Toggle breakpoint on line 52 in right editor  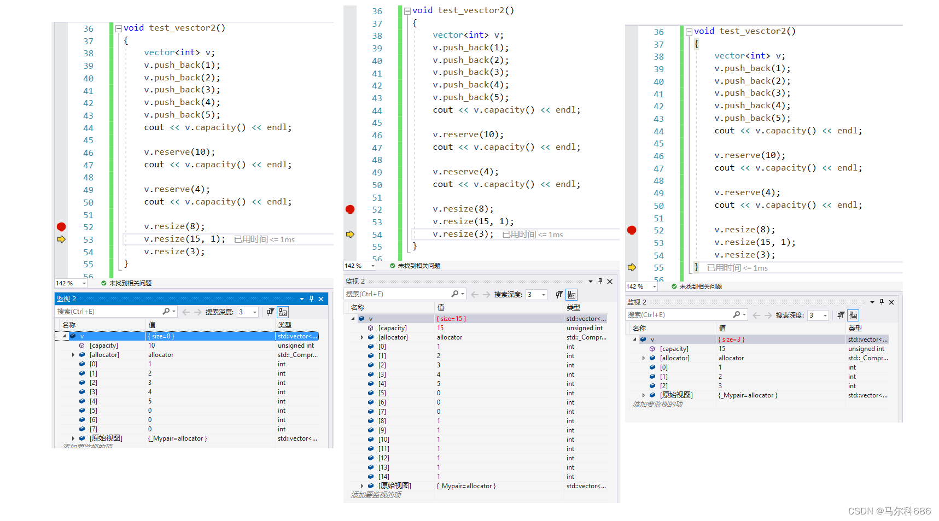point(632,230)
